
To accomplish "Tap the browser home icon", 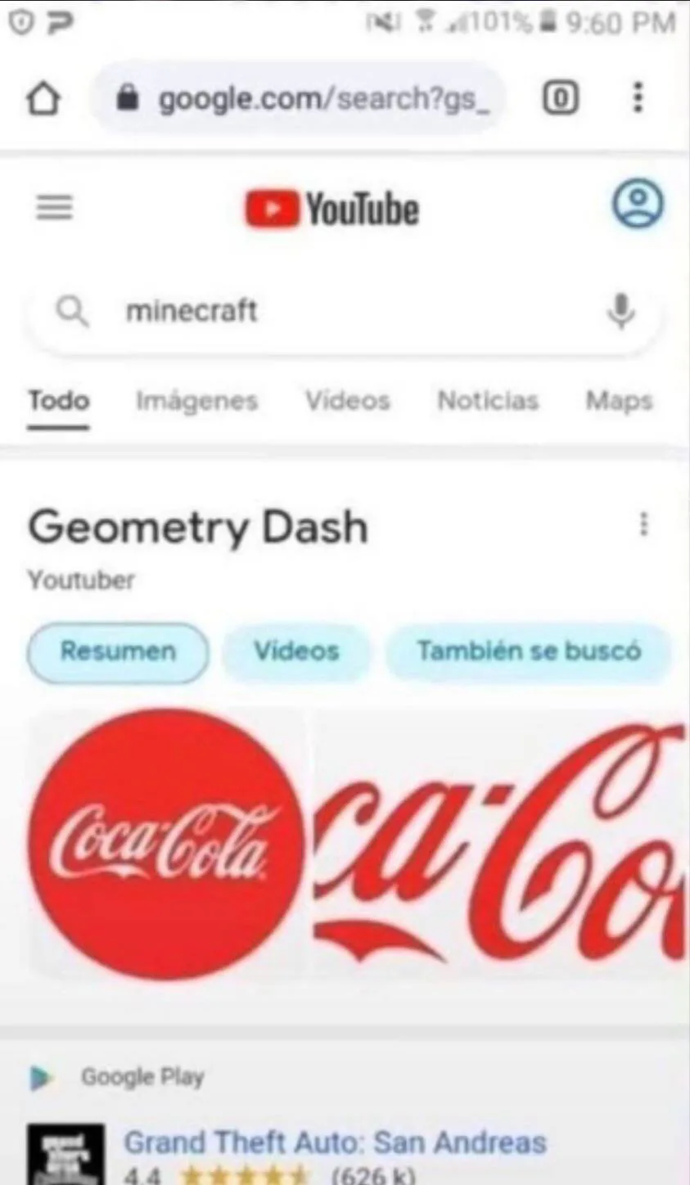I will (x=43, y=100).
